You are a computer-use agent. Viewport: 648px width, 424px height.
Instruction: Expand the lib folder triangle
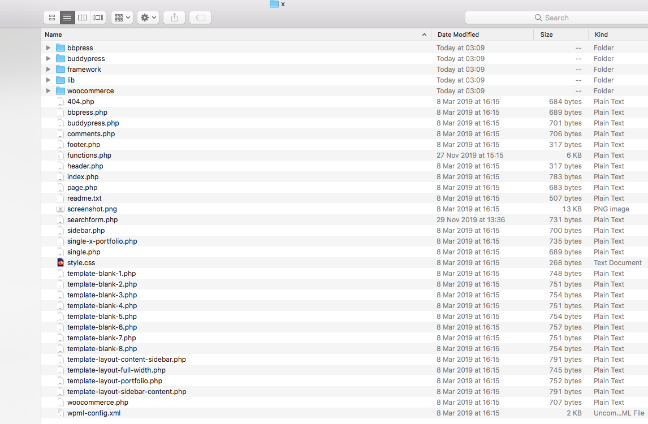[49, 80]
